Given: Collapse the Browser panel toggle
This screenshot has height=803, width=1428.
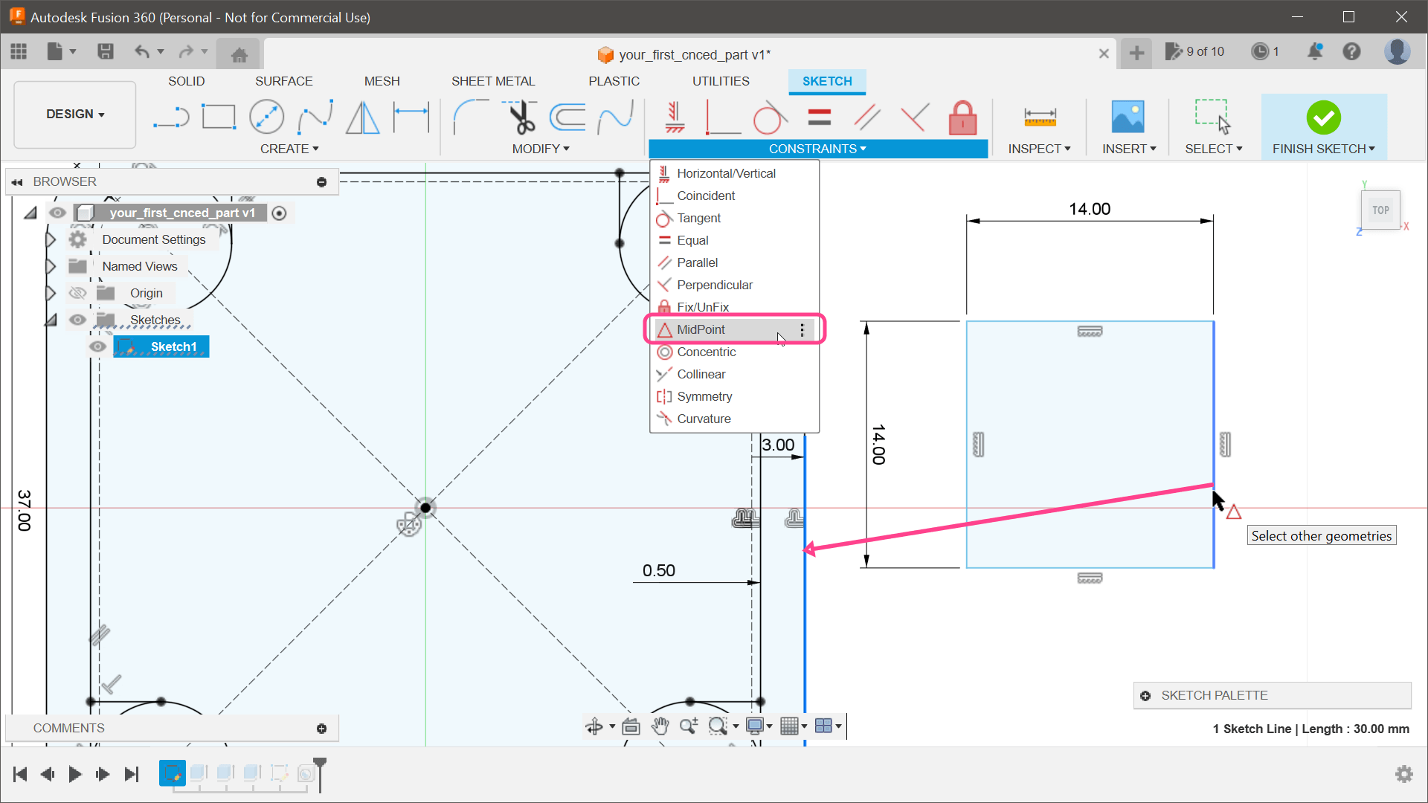Looking at the screenshot, I should pos(17,182).
